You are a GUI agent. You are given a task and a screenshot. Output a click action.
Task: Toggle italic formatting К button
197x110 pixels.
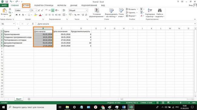tap(20, 15)
